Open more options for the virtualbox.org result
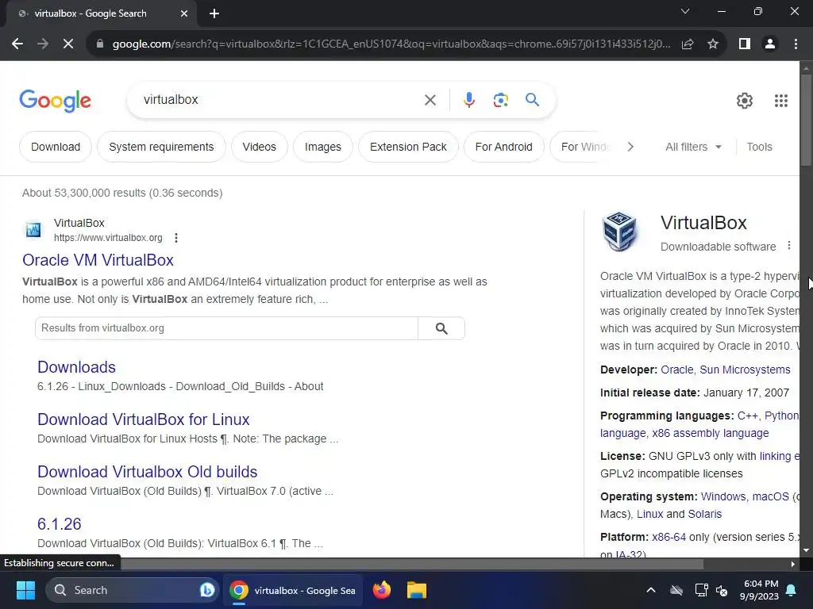This screenshot has width=813, height=609. [176, 238]
